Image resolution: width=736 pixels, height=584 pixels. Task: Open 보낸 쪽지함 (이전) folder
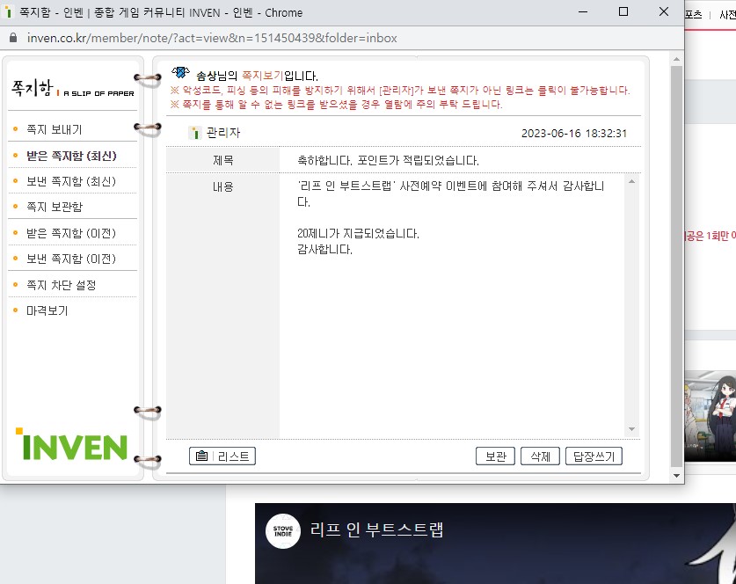(x=71, y=259)
